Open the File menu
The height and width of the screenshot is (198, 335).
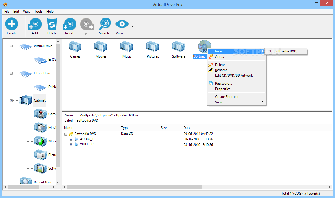tap(7, 12)
